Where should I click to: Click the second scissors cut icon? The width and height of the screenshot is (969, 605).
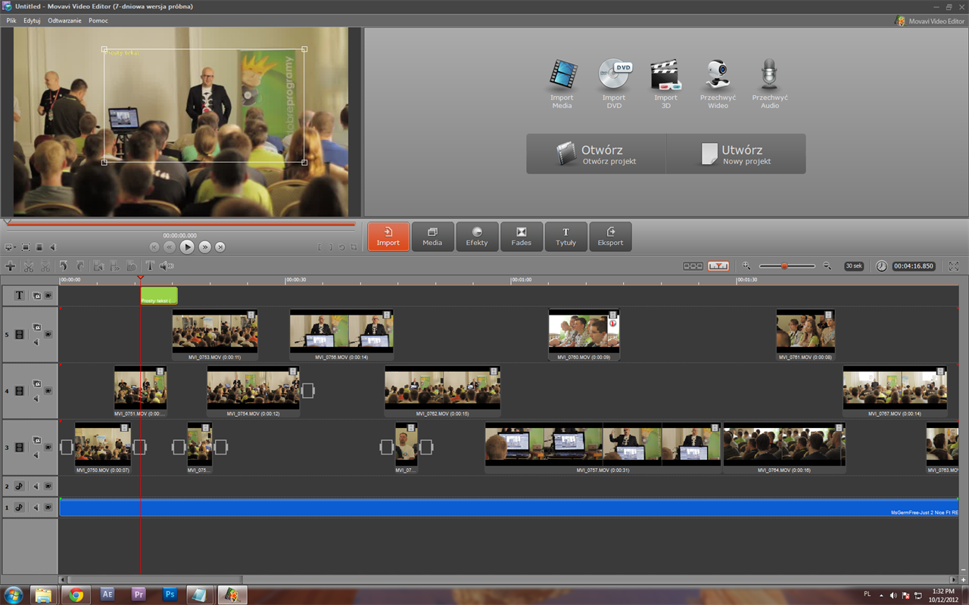tap(45, 265)
